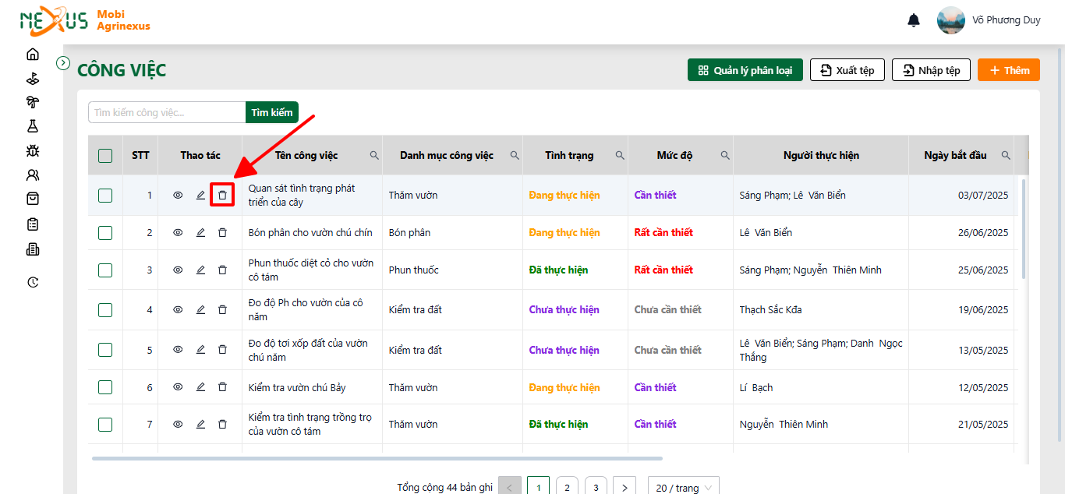This screenshot has width=1065, height=494.
Task: Click the "Thạch Sắc Kđa" cell
Action: (x=821, y=309)
